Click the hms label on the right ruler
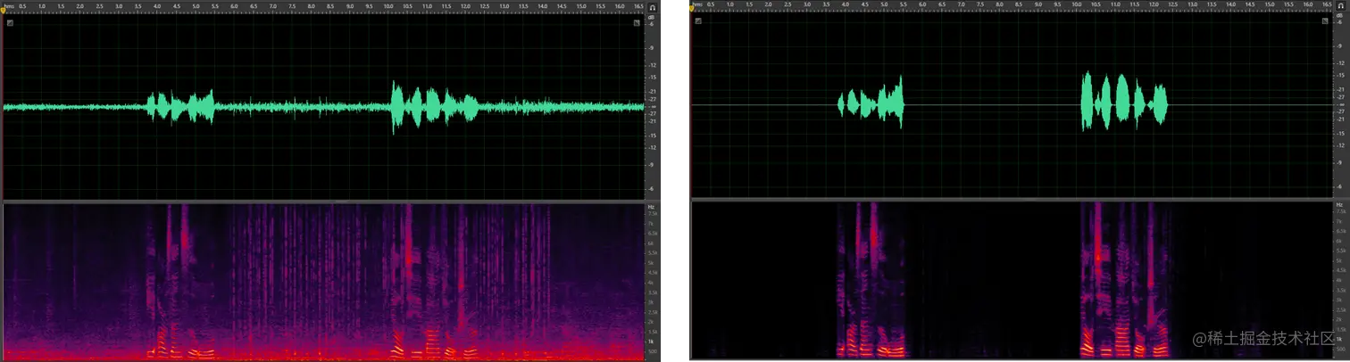The height and width of the screenshot is (362, 1350). point(696,5)
